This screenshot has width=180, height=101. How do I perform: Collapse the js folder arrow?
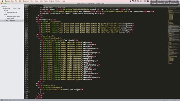[x=3, y=14]
